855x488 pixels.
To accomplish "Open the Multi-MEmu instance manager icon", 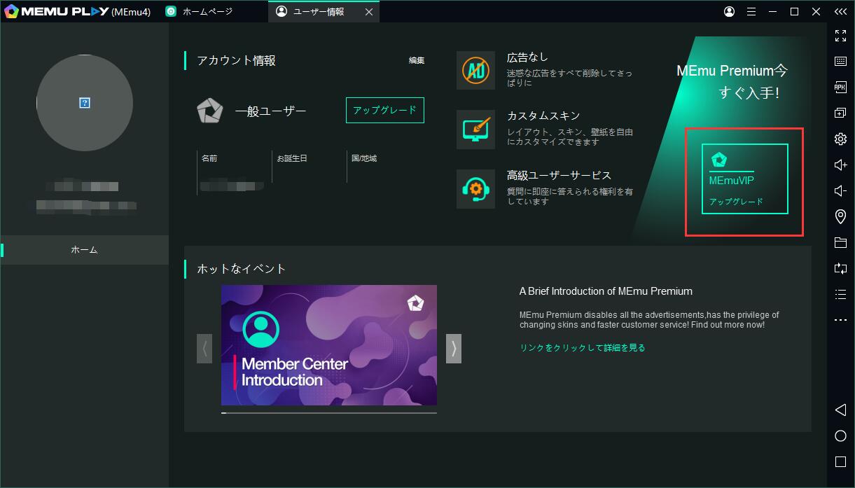I will tap(840, 113).
